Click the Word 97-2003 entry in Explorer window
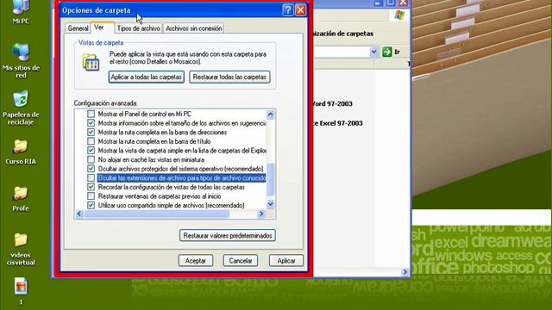Image resolution: width=552 pixels, height=310 pixels. [333, 103]
